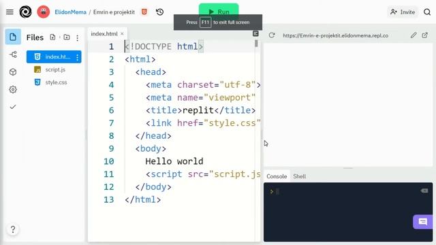The image size is (436, 245).
Task: Click the title replit line of code
Action: click(200, 110)
